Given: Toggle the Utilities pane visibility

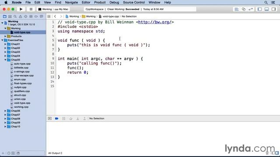Looking at the screenshot, I should pyautogui.click(x=273, y=9).
